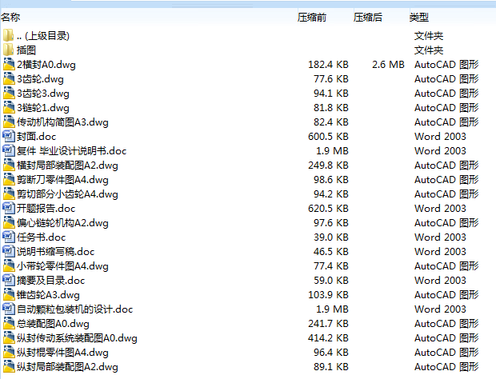Select the file name 剪切部分小齿轮A4.dwg
Viewport: 496px width, 379px height.
[x=67, y=194]
